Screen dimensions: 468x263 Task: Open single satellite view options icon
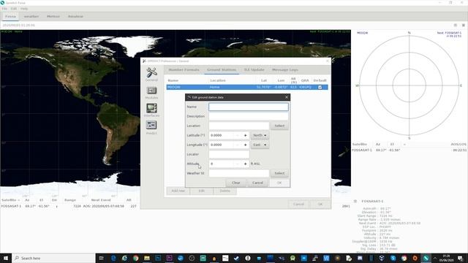point(355,202)
